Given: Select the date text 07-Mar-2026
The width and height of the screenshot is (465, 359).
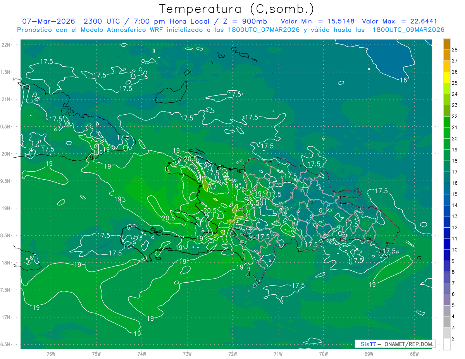Looking at the screenshot, I should pos(48,22).
